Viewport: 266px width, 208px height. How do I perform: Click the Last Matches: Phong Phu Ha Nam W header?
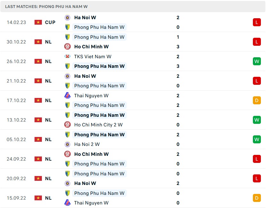(x=46, y=6)
